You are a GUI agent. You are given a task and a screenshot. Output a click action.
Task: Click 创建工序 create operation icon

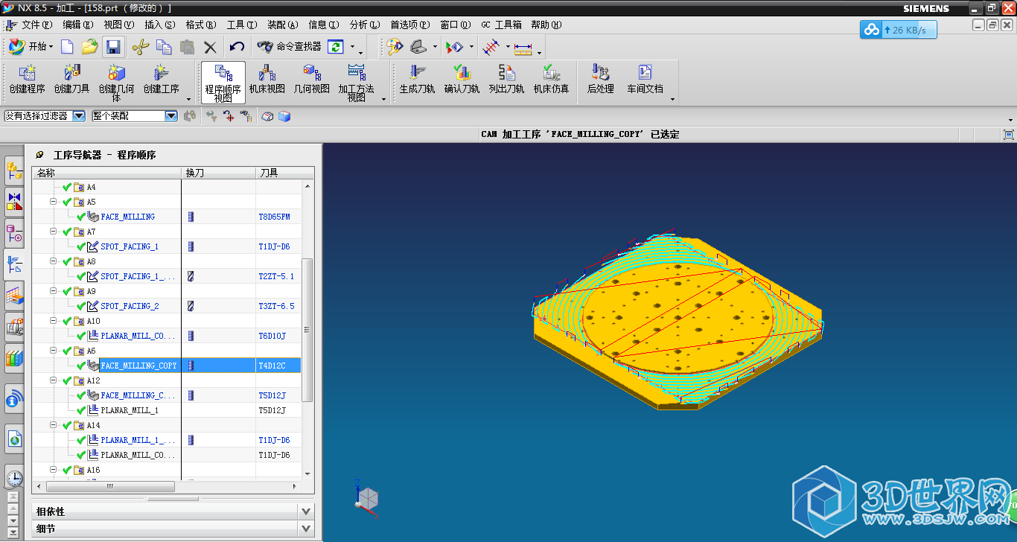click(x=162, y=79)
